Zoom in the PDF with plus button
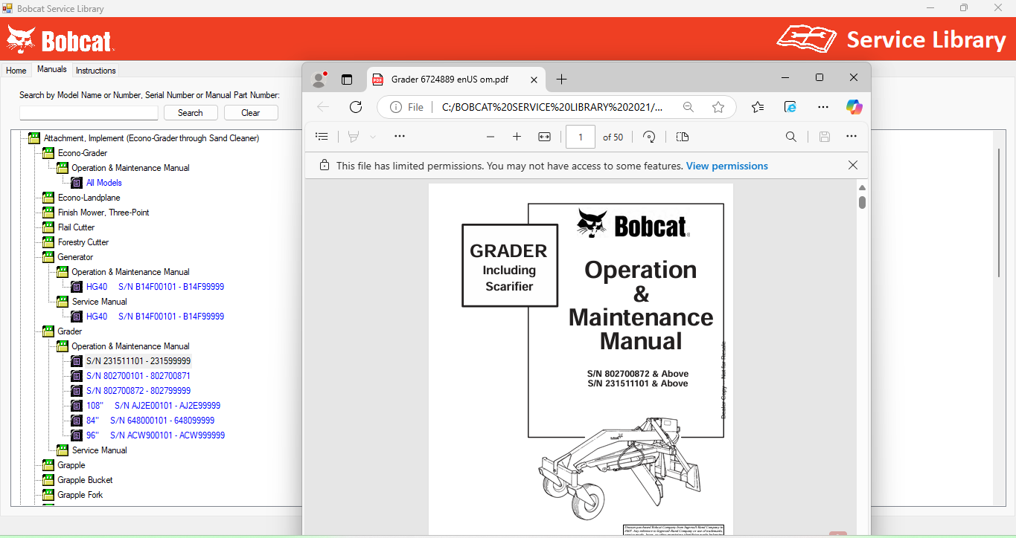The height and width of the screenshot is (538, 1016). 517,137
